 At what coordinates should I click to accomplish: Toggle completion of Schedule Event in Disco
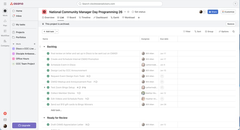pos(48,65)
